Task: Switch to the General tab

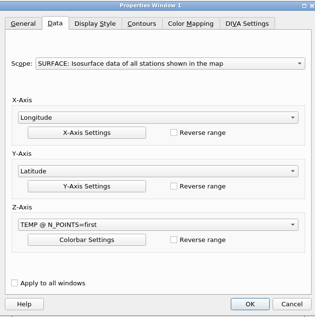Action: (23, 23)
